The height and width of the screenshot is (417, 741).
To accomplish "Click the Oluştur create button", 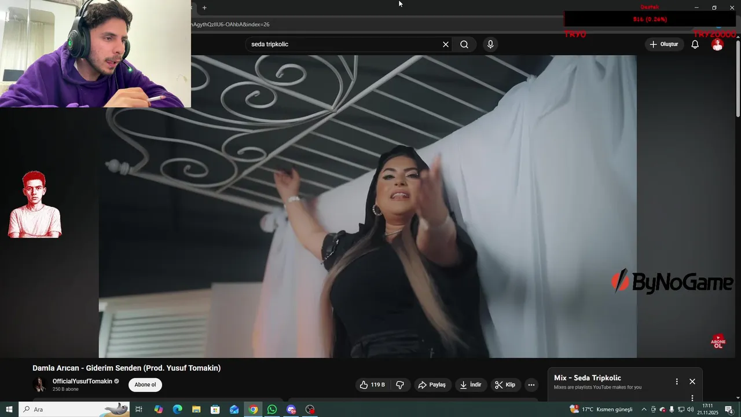I will (663, 45).
